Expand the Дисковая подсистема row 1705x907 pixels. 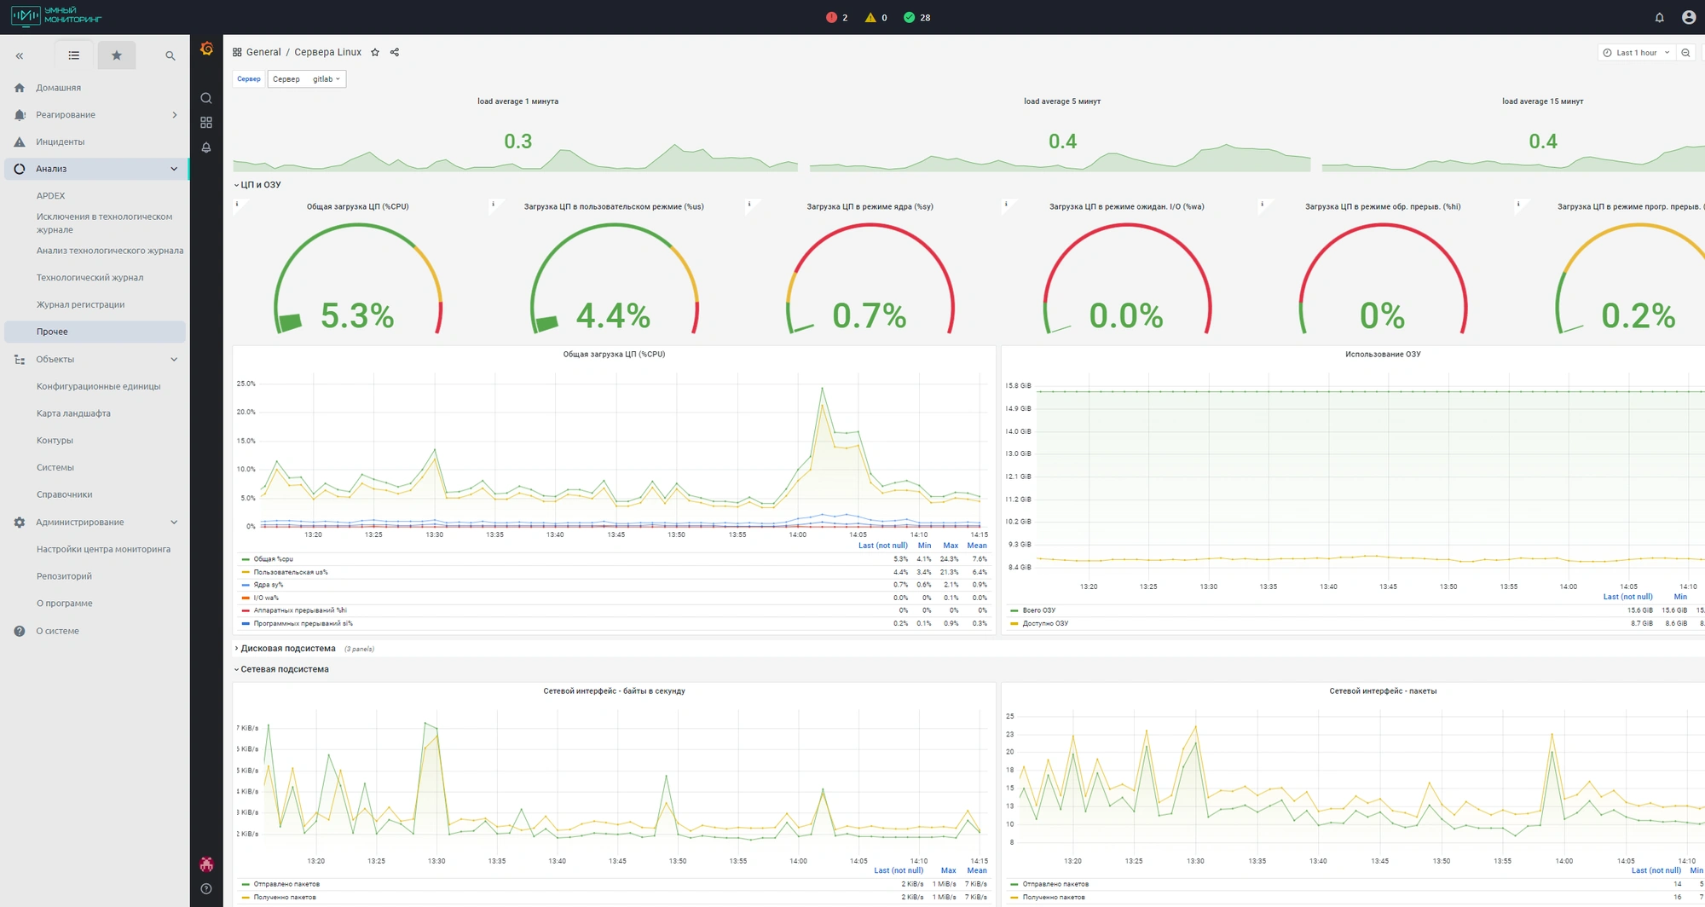(x=287, y=649)
